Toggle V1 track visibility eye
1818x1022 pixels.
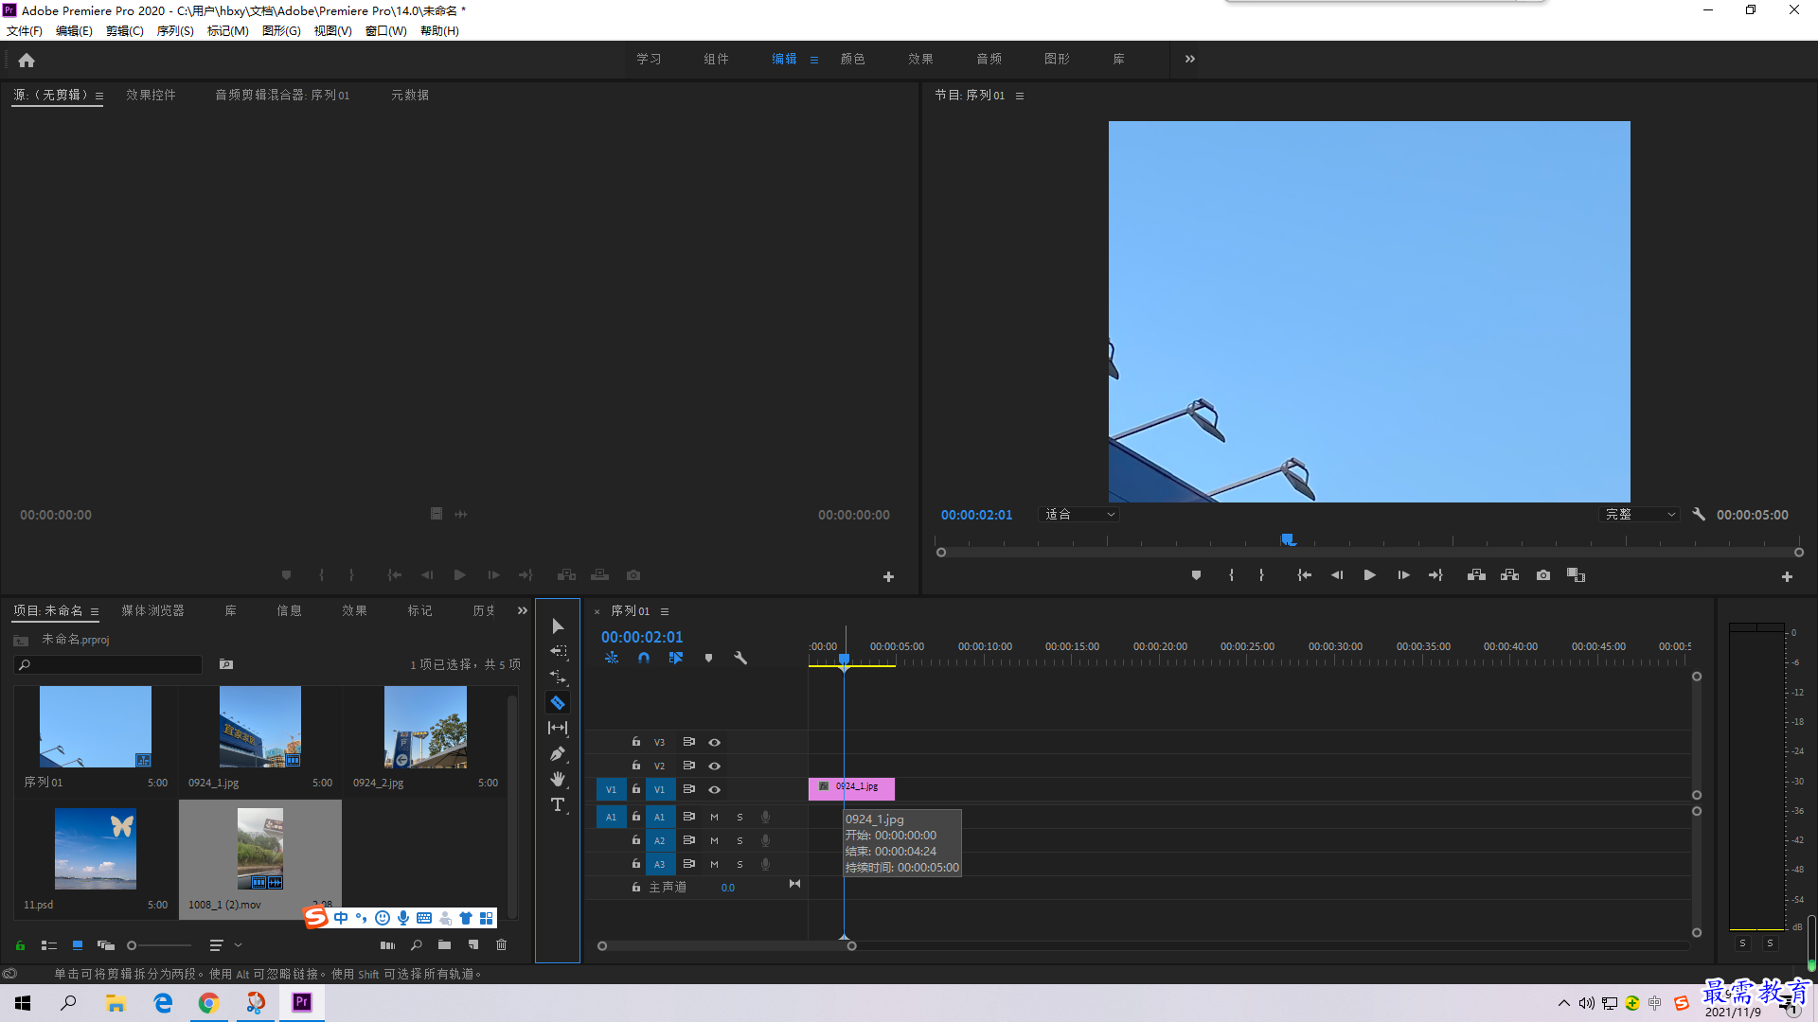coord(715,789)
